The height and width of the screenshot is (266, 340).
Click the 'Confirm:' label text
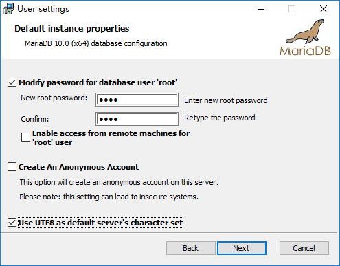[35, 119]
